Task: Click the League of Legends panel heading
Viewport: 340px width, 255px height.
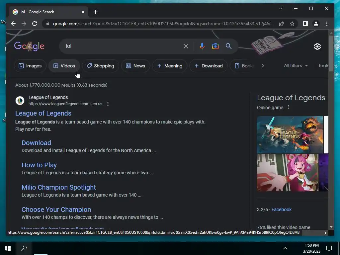Action: click(x=291, y=98)
